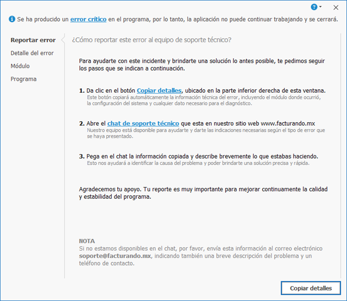Click the soporte@facturando.mx email address
This screenshot has width=347, height=301.
115,256
